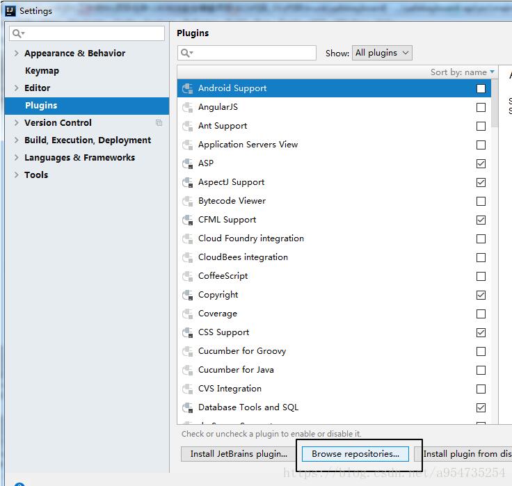Click the Copyright plugin icon
512x486 pixels.
click(x=187, y=295)
